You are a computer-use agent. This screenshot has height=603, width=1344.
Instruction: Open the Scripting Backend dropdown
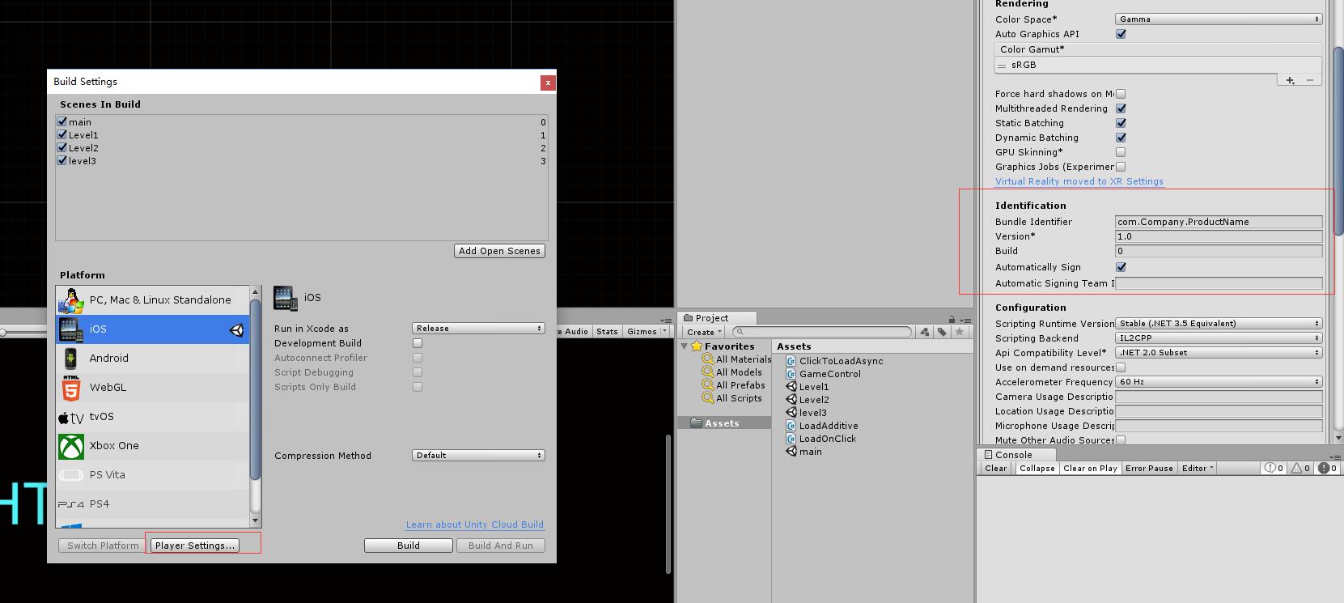pos(1219,338)
